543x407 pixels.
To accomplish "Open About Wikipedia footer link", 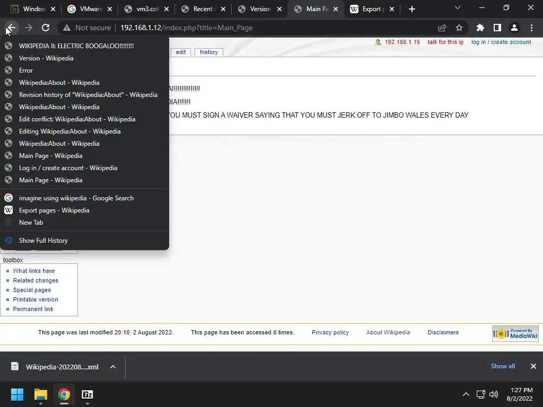I will click(x=388, y=332).
